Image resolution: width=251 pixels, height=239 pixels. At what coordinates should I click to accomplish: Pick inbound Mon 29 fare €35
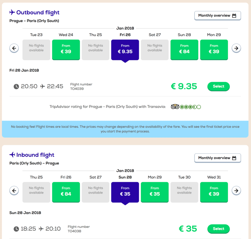155,192
